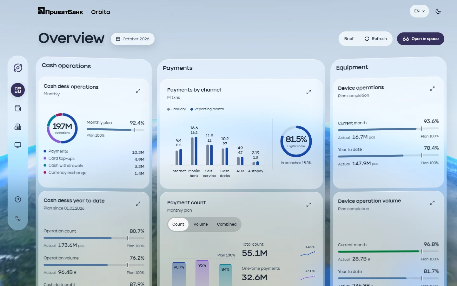Click the Currency exchange legend item
The width and height of the screenshot is (457, 286).
click(x=65, y=173)
